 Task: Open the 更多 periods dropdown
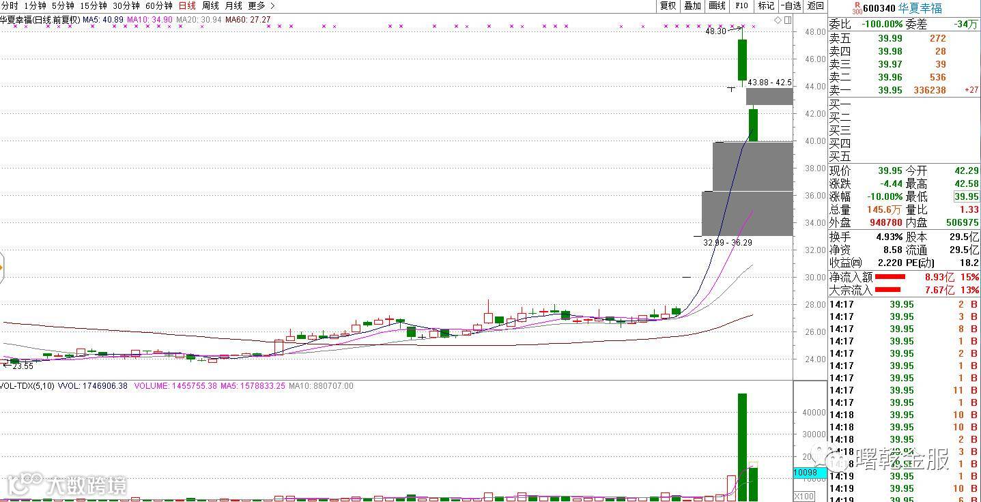coord(261,5)
